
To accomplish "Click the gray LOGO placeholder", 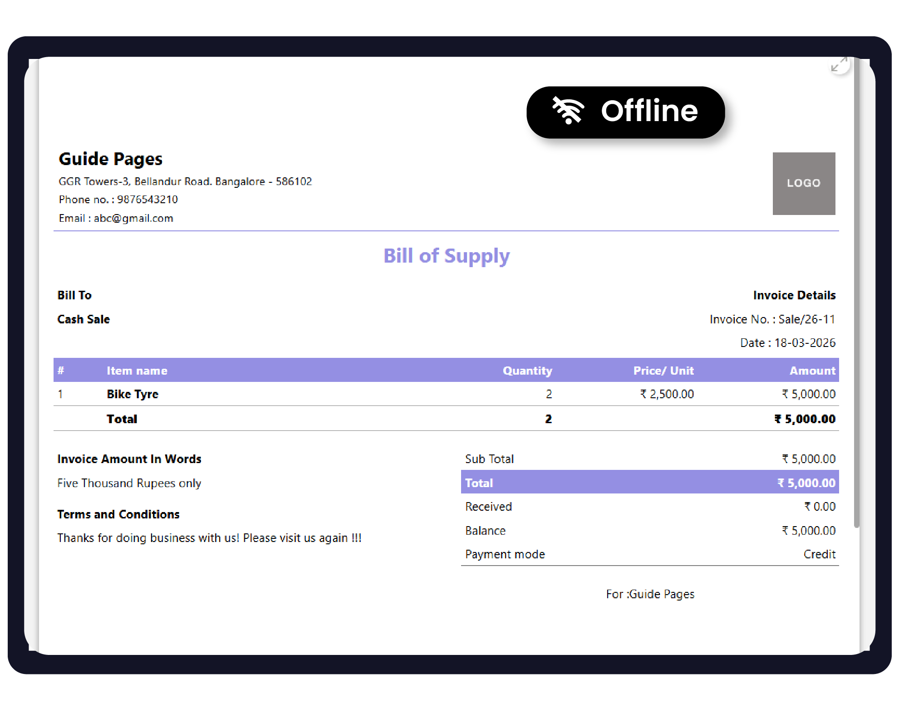I will [x=803, y=184].
